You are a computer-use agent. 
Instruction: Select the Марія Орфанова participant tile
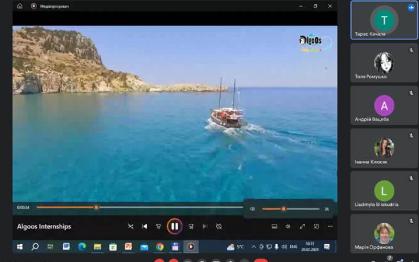tap(384, 233)
